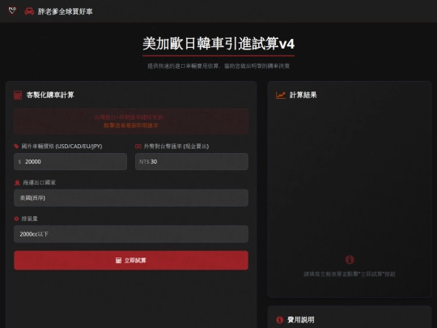Click the gear icon beside 排氣量

[16, 219]
